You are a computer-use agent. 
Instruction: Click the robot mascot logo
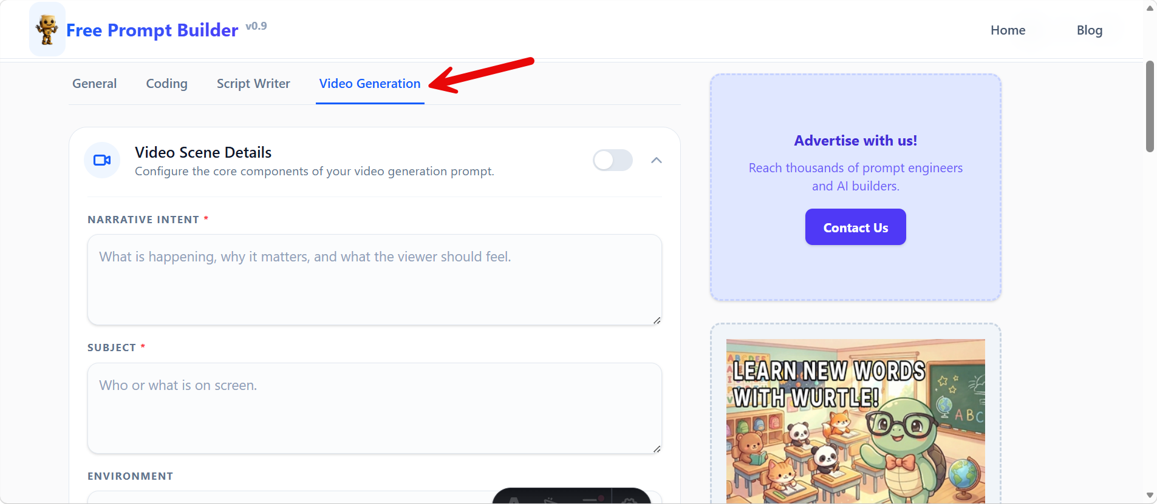pos(46,29)
